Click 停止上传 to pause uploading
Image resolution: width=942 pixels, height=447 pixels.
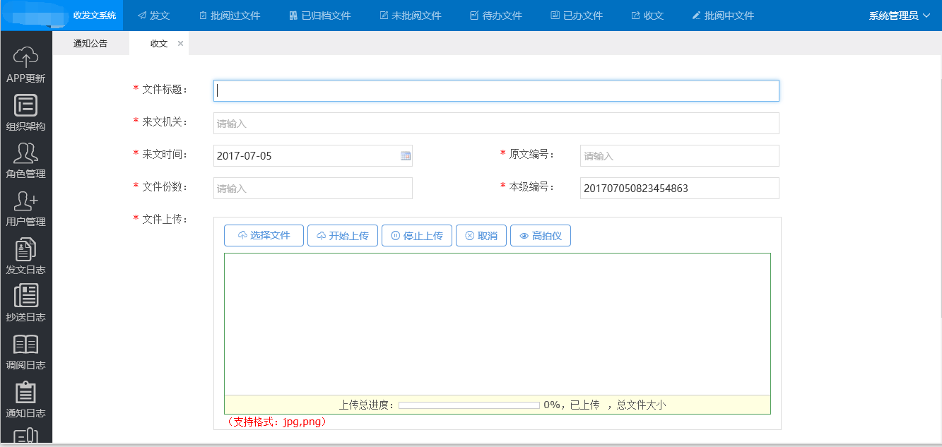click(x=416, y=236)
